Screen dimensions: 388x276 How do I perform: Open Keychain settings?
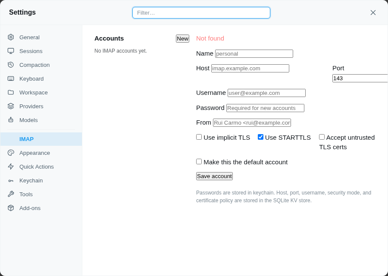pyautogui.click(x=41, y=181)
